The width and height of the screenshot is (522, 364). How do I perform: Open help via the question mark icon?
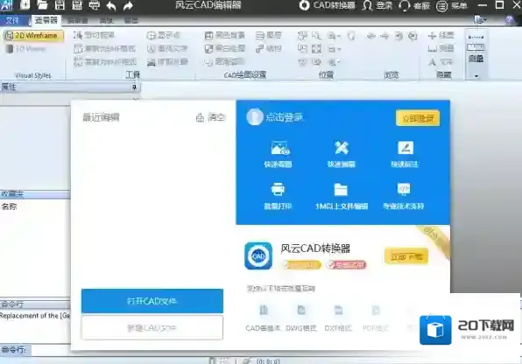[509, 20]
